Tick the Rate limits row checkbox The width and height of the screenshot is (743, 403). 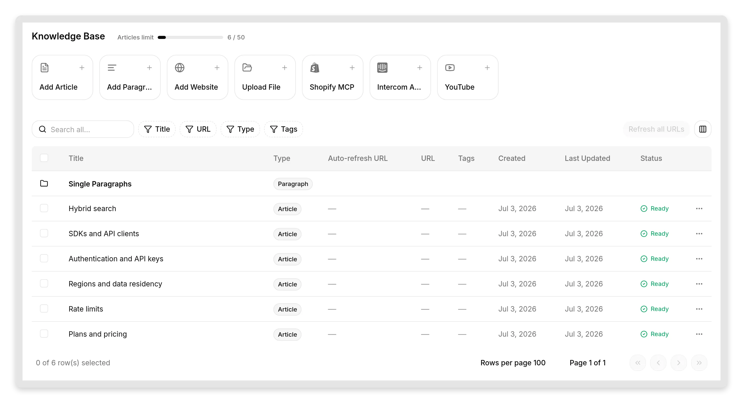click(x=44, y=309)
